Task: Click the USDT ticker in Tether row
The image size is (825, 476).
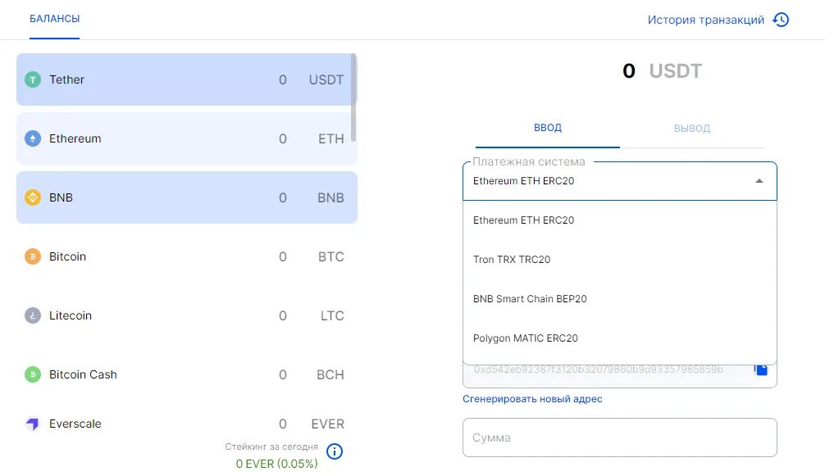Action: [326, 79]
